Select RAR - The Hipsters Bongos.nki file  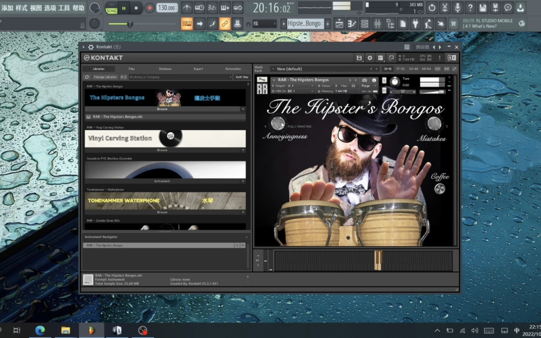coord(165,117)
